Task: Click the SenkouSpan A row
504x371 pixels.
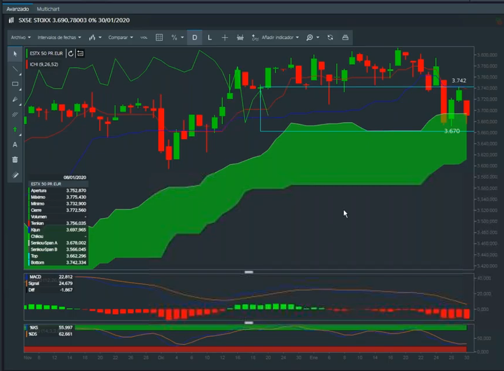Action: (58, 243)
